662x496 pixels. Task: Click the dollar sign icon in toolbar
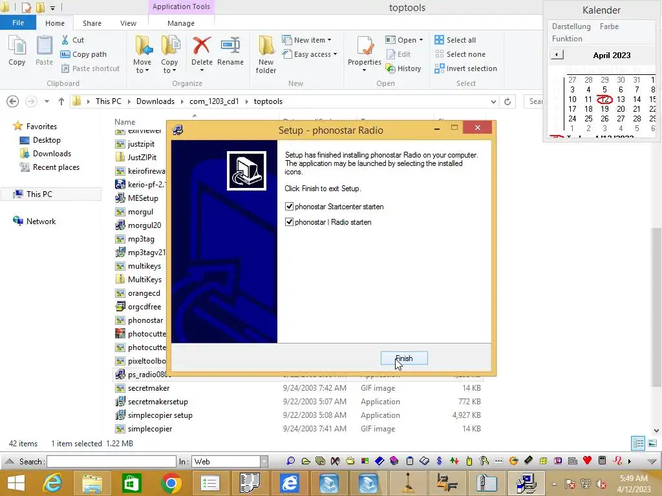[439, 461]
